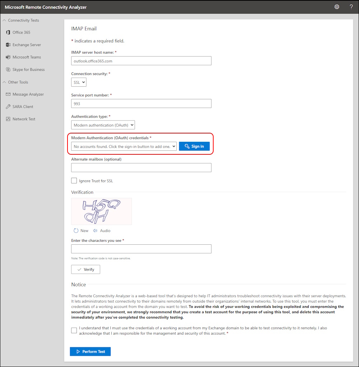
Task: Open Message Analyzer from the sidebar
Action: point(28,94)
